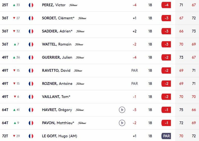Click the flag icon next to Romain Wattel
The image size is (199, 141).
(x=31, y=44)
